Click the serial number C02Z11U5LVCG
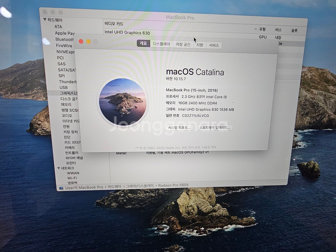The height and width of the screenshot is (252, 336). [x=196, y=116]
